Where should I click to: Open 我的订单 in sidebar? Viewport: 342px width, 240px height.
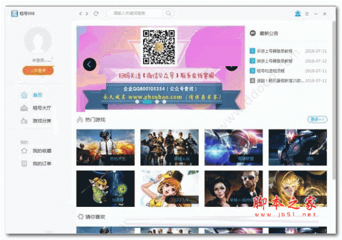click(x=42, y=164)
